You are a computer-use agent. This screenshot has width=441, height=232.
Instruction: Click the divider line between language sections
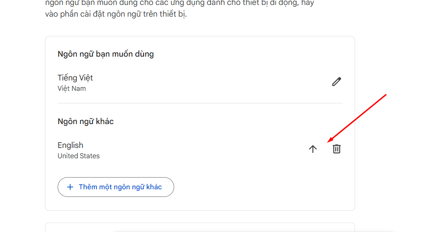(200, 103)
